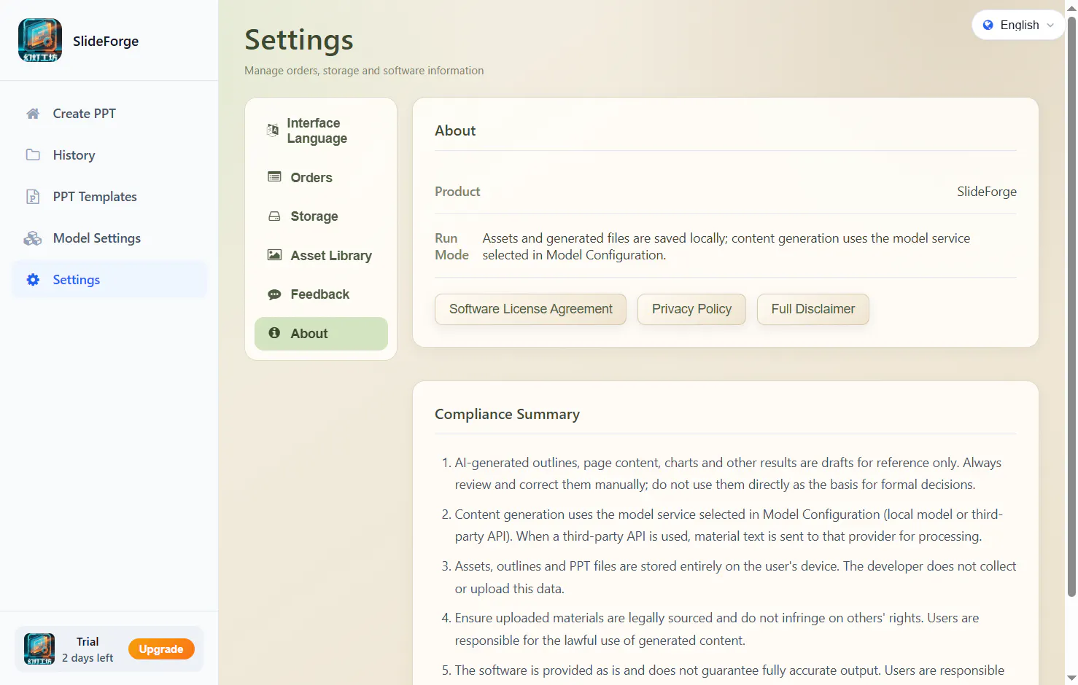Select the About tab
The image size is (1078, 685).
coord(321,334)
